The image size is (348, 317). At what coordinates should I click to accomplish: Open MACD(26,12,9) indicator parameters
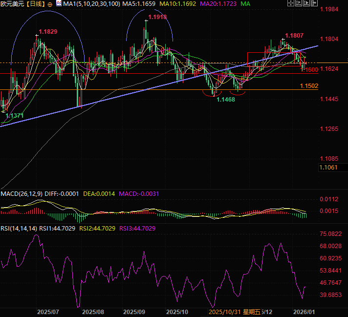click(x=22, y=194)
